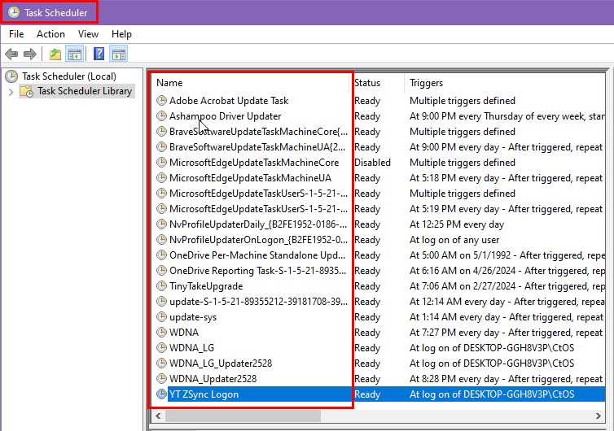Click the WDNA_LG task clock icon
The height and width of the screenshot is (431, 614).
161,348
